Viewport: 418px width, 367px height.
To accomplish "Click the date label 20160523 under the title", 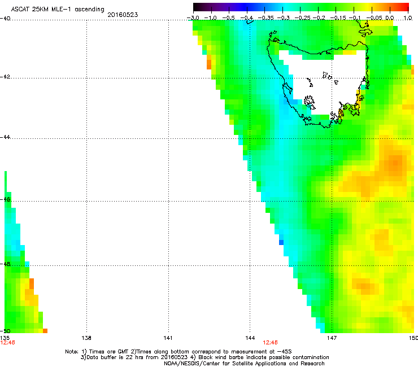I will pyautogui.click(x=123, y=15).
